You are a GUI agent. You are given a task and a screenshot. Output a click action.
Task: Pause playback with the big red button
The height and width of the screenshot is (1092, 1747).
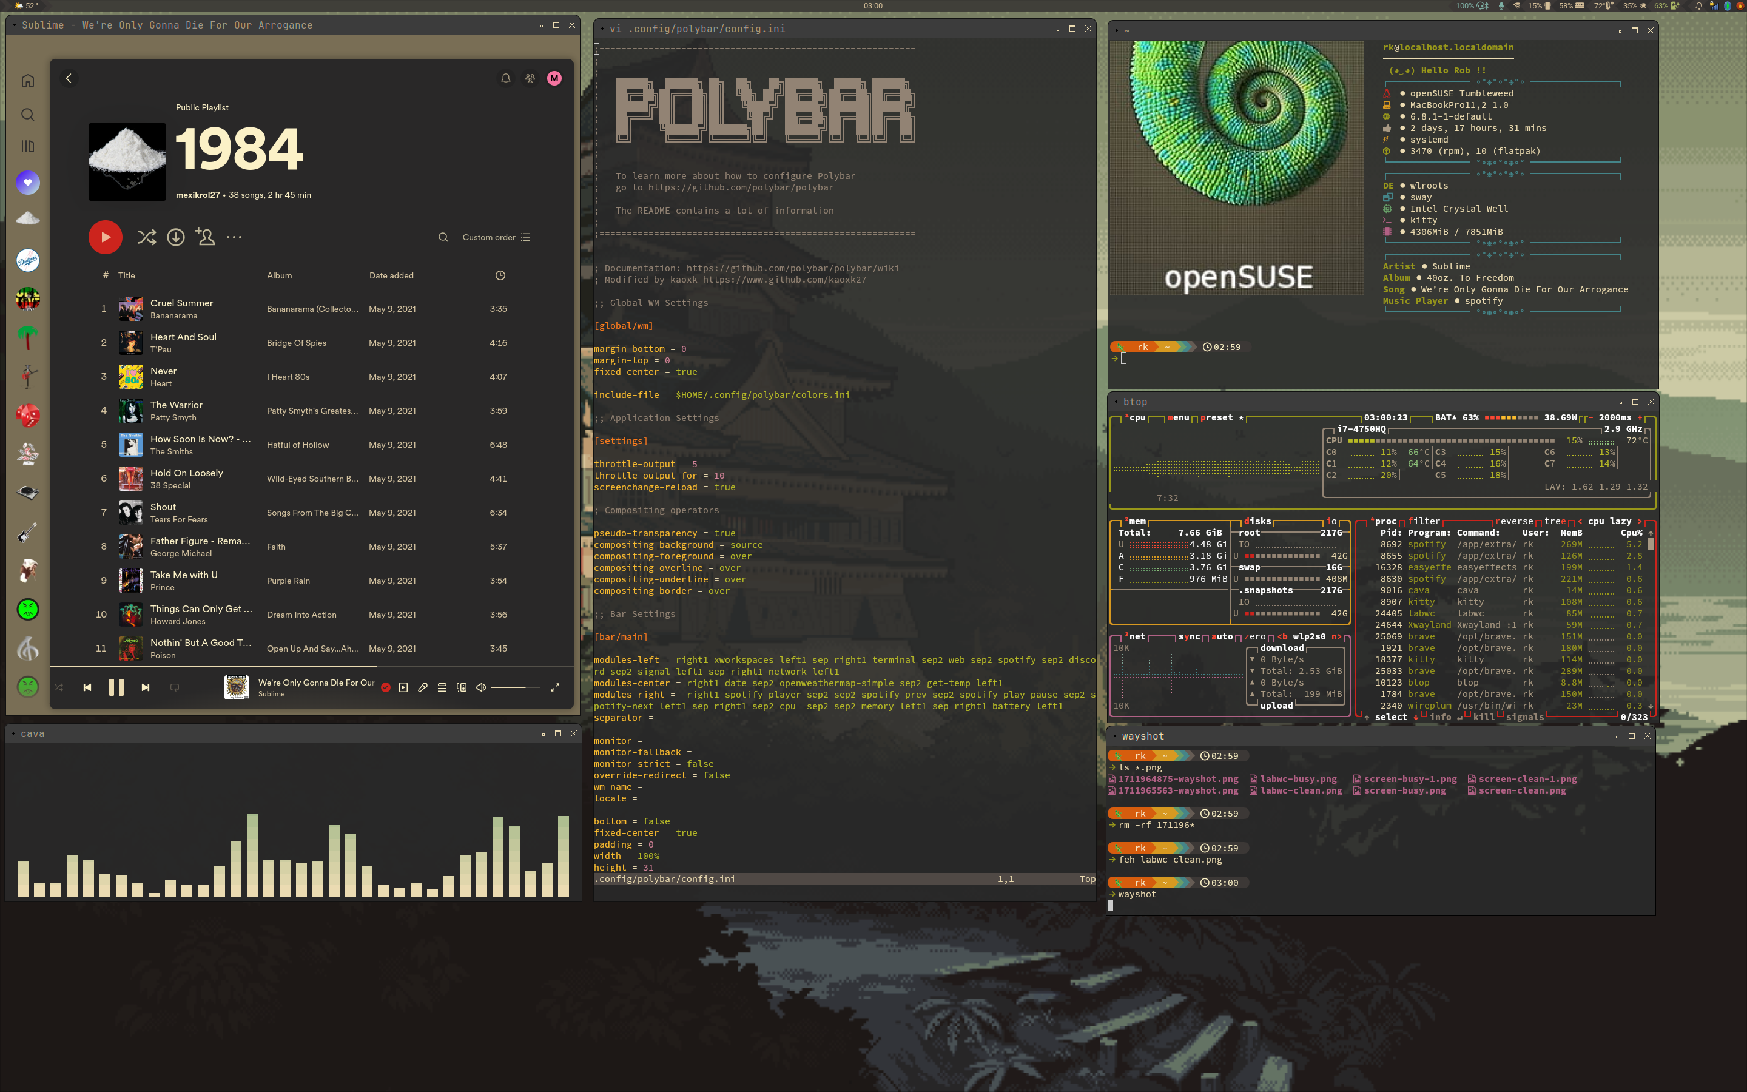point(106,237)
